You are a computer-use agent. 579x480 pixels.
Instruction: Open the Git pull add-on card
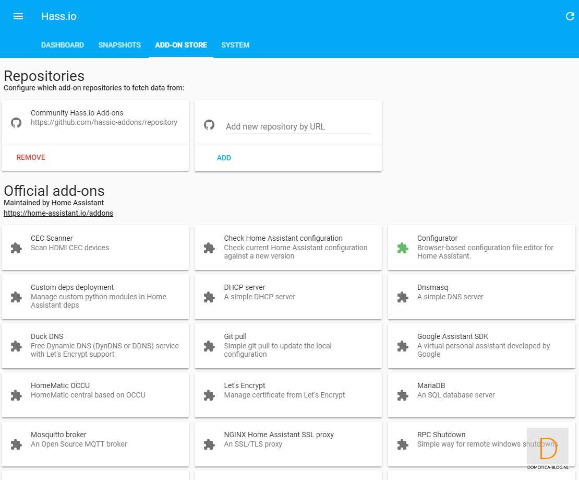pos(288,345)
